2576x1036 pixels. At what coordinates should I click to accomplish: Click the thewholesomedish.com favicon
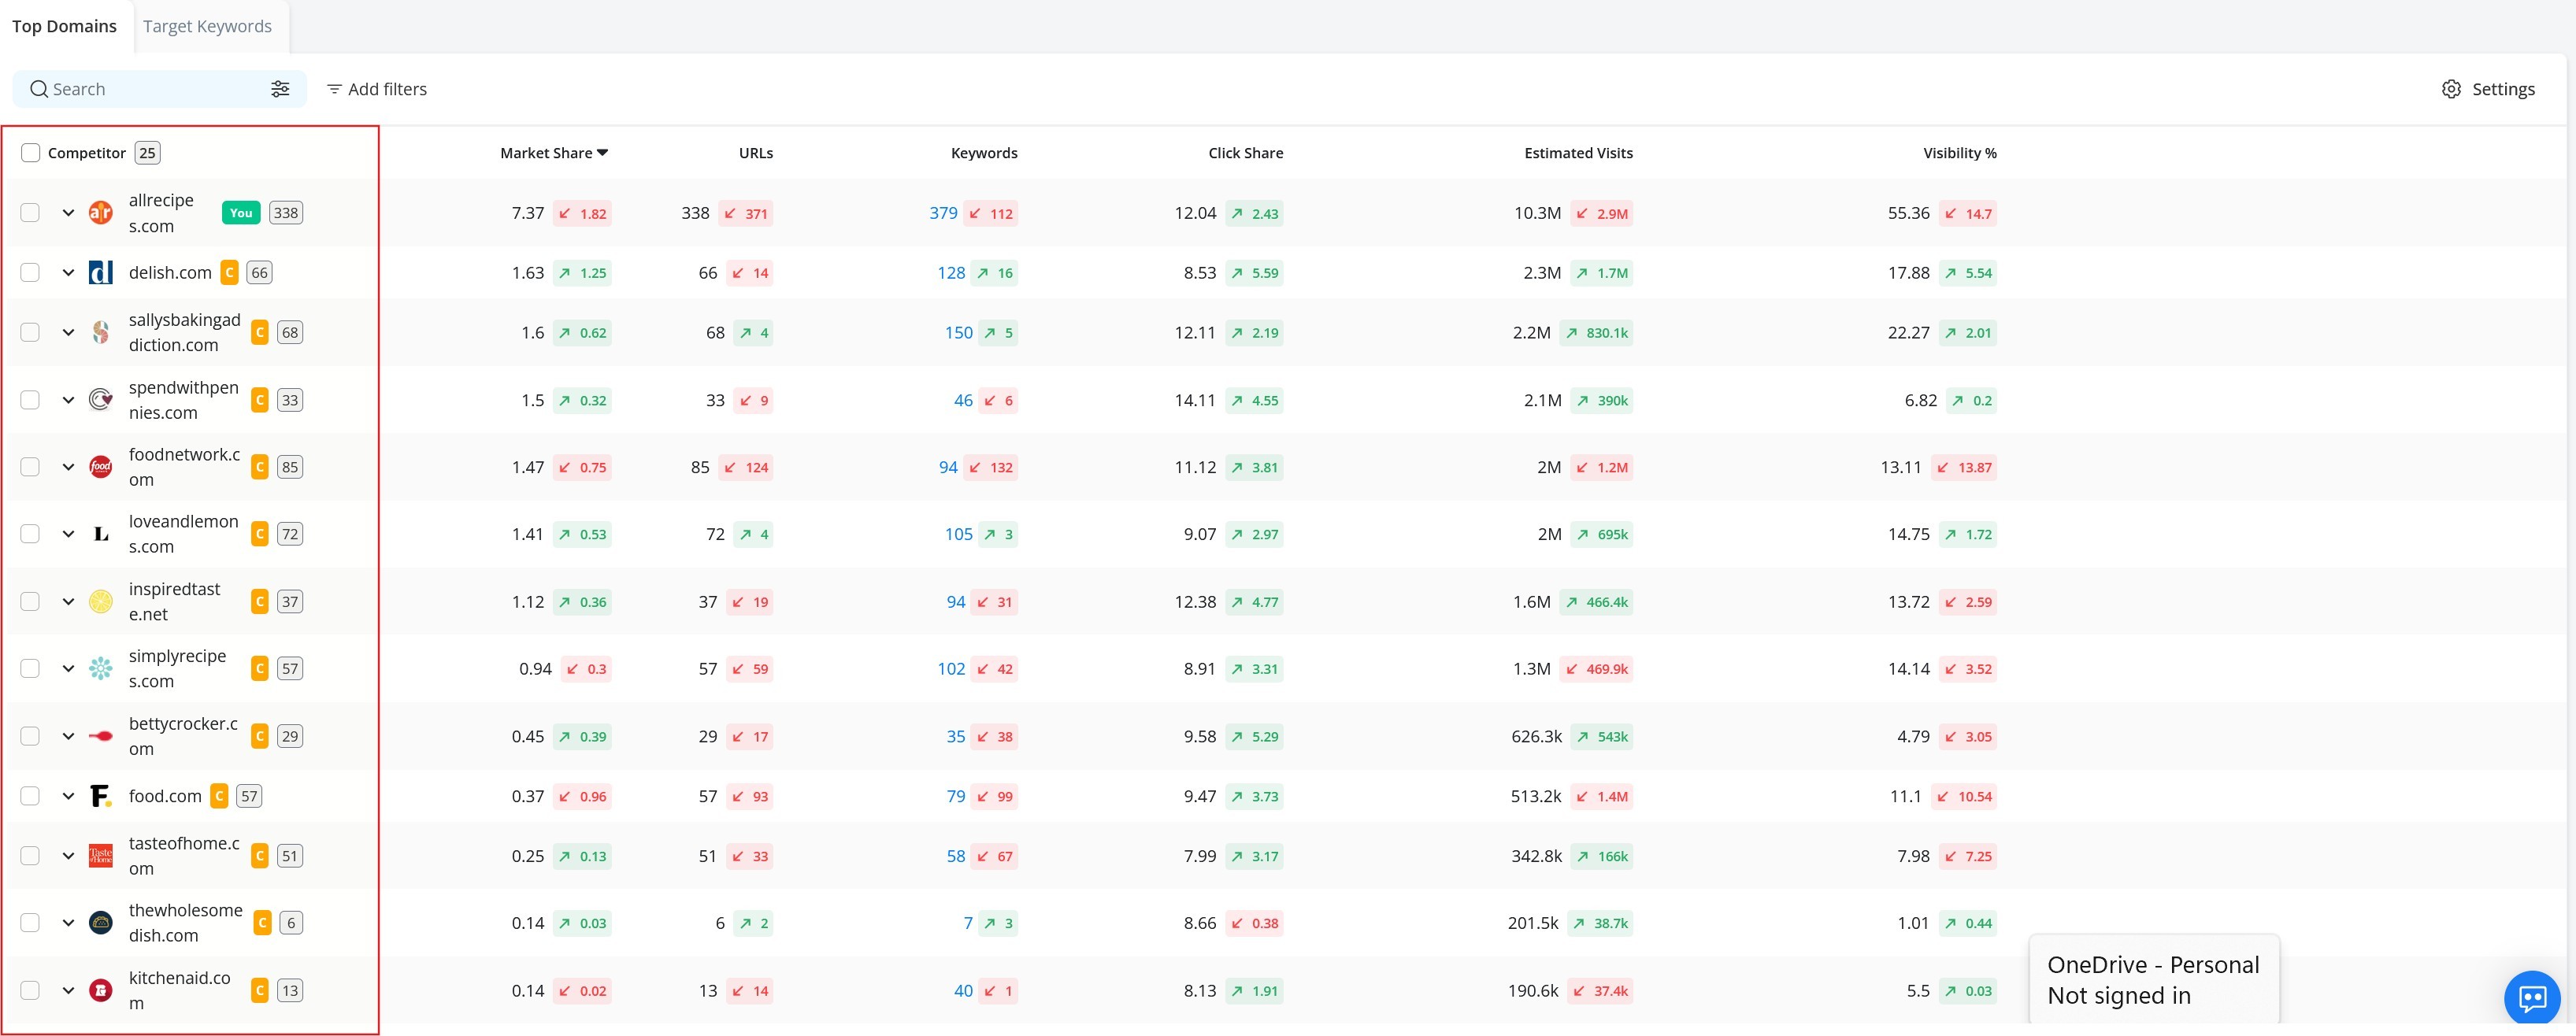pos(101,923)
